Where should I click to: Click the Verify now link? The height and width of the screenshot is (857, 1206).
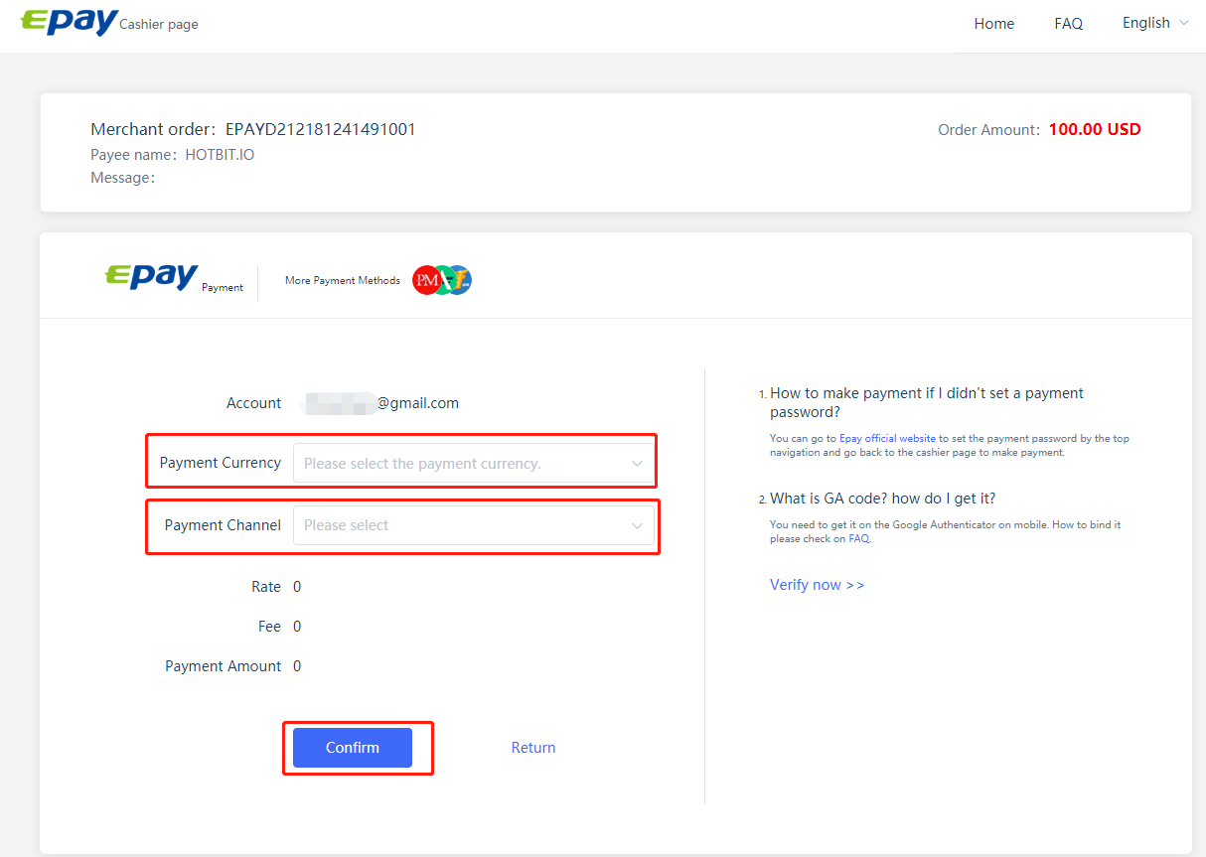[817, 585]
